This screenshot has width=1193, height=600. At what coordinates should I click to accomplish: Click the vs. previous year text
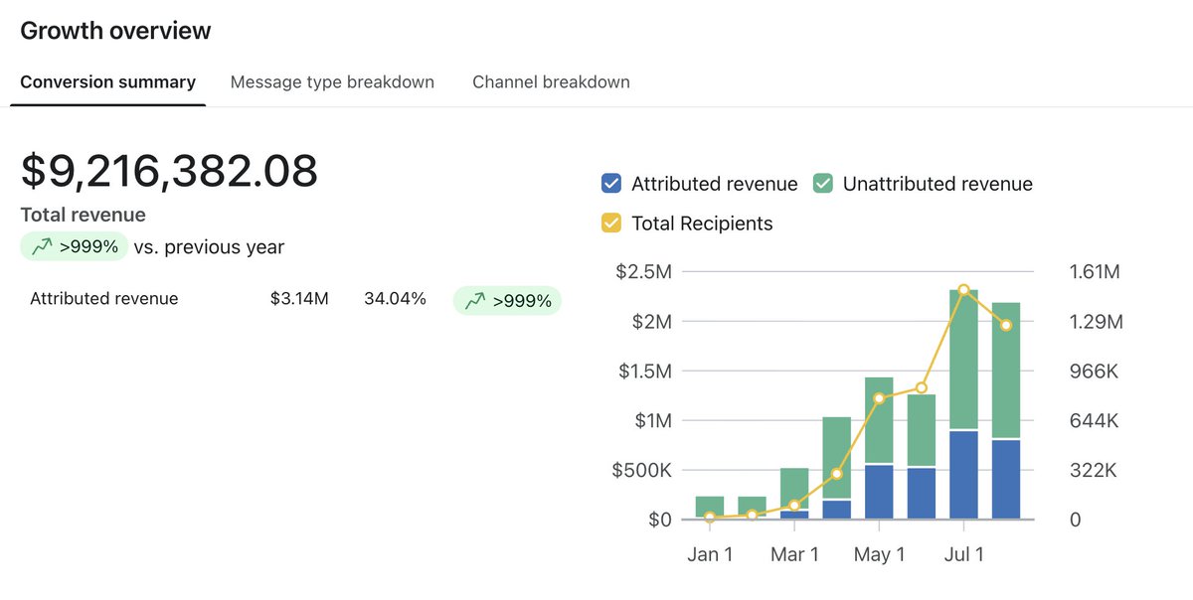[209, 246]
